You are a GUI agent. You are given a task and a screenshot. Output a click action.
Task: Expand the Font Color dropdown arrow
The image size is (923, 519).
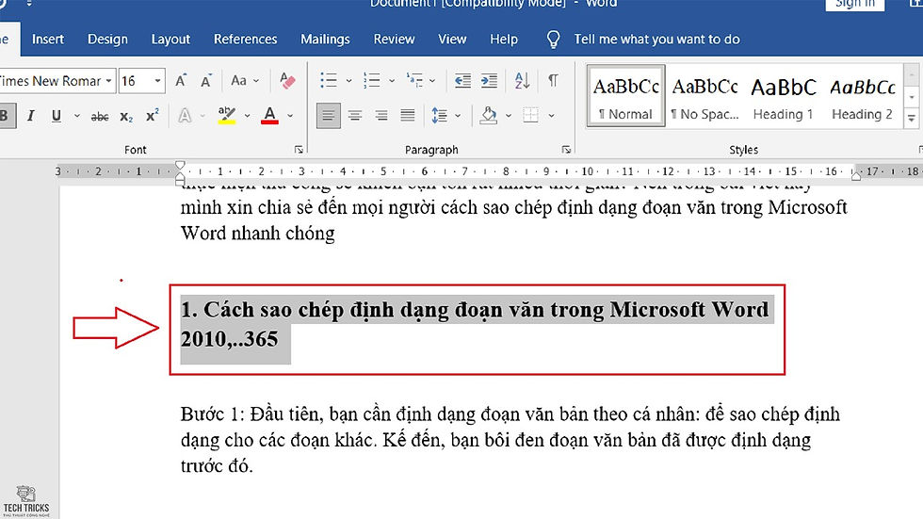click(x=290, y=116)
